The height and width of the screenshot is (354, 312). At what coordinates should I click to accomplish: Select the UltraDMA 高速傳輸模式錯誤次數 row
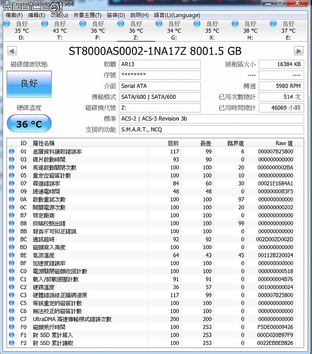click(x=152, y=319)
